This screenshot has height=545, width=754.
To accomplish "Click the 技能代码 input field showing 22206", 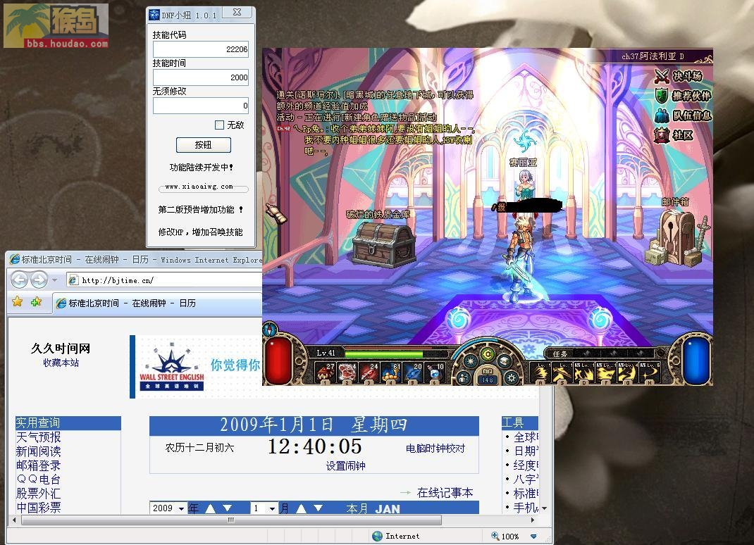I will click(201, 49).
